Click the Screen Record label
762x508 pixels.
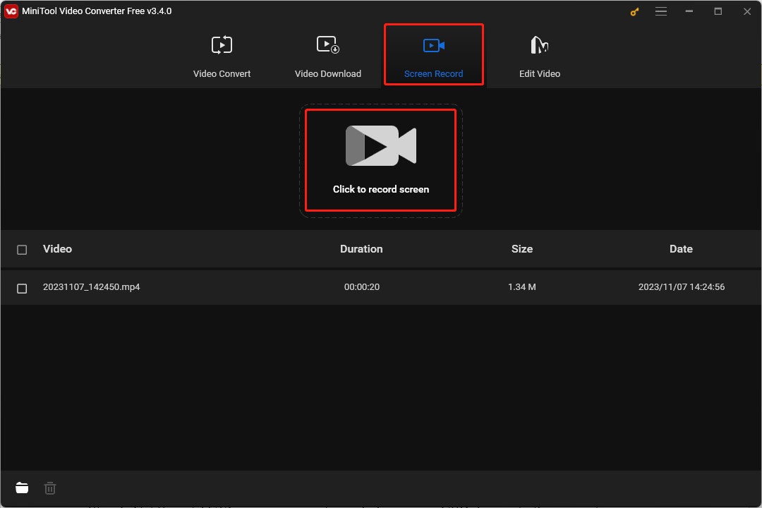pyautogui.click(x=433, y=73)
